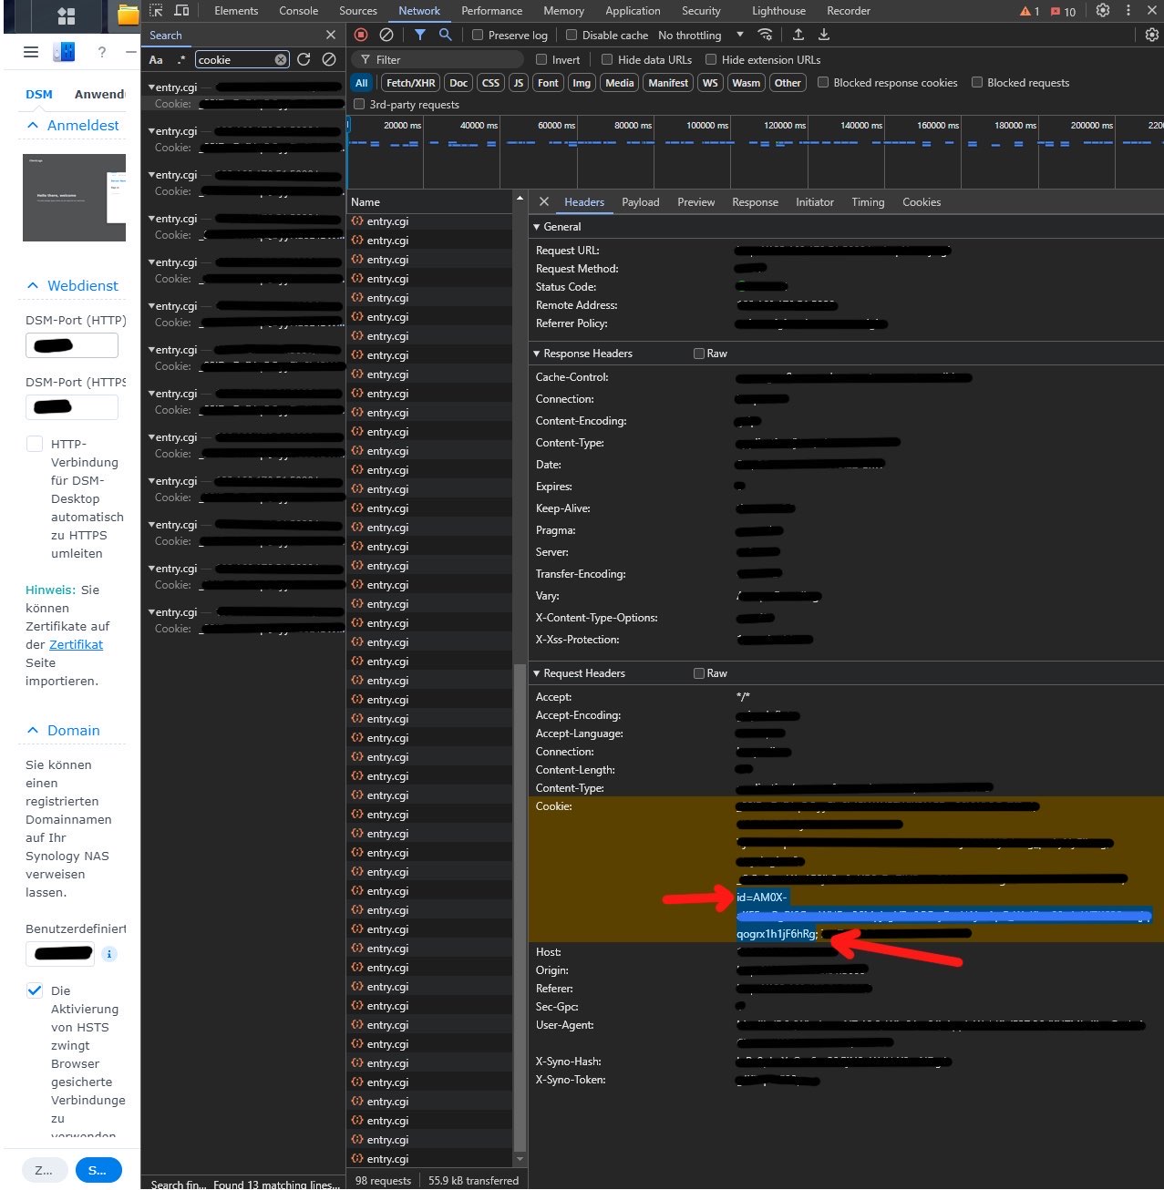Clear the network log
The image size is (1164, 1190).
[x=386, y=35]
